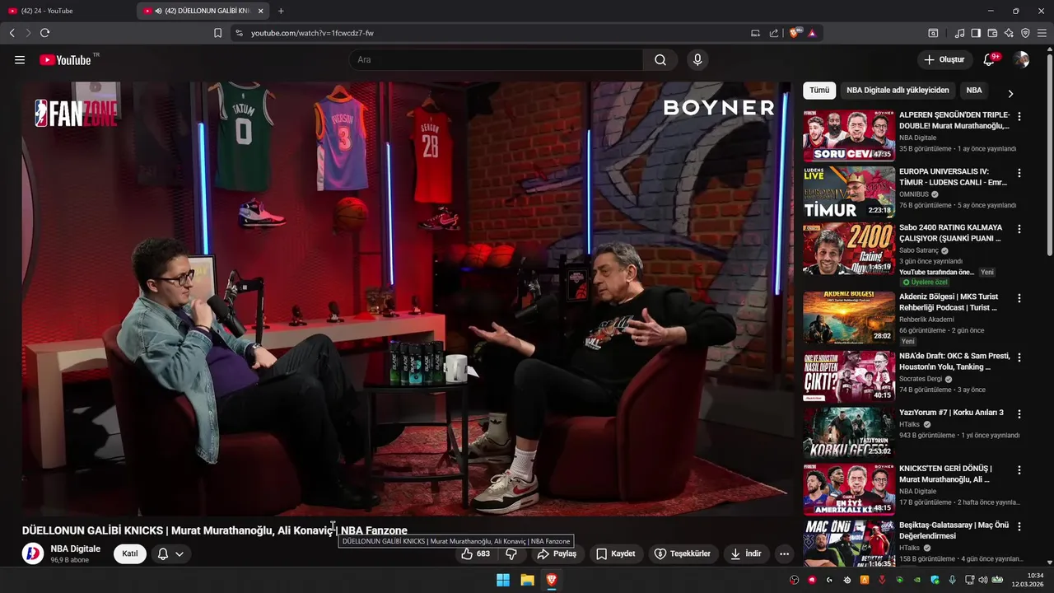Open File Explorer from taskbar

528,580
